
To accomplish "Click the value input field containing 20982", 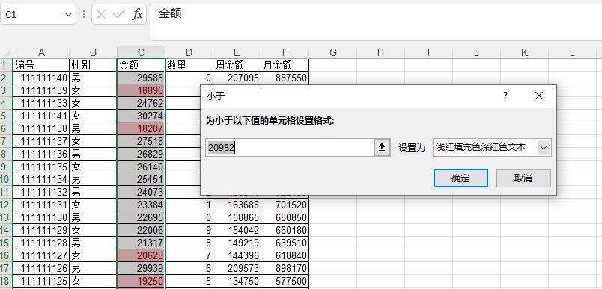I will pos(290,147).
